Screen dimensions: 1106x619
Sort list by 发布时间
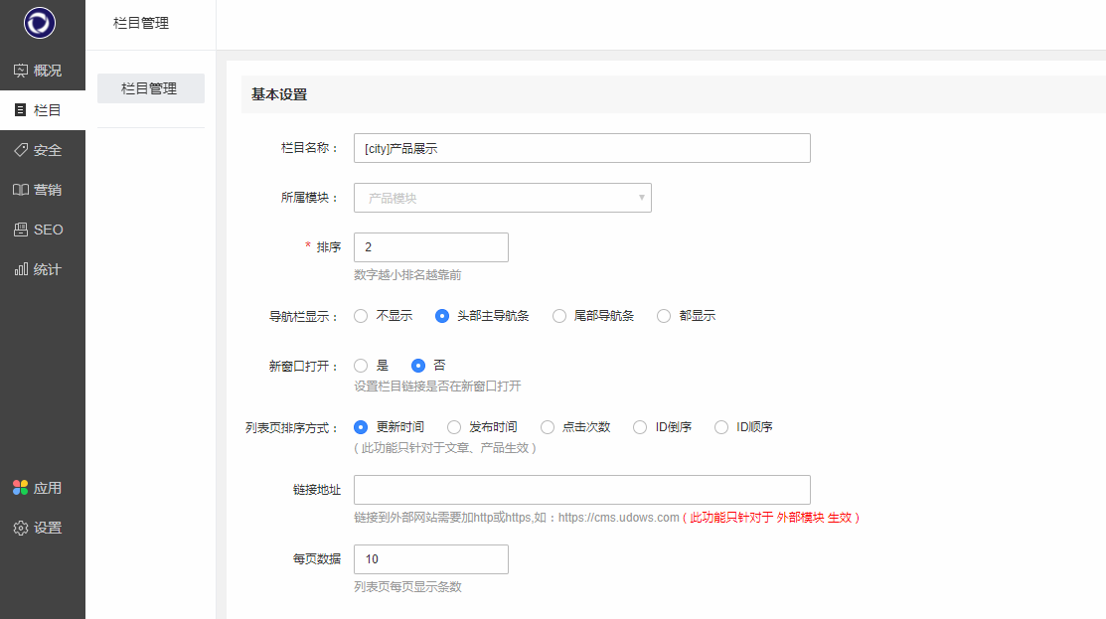tap(454, 427)
